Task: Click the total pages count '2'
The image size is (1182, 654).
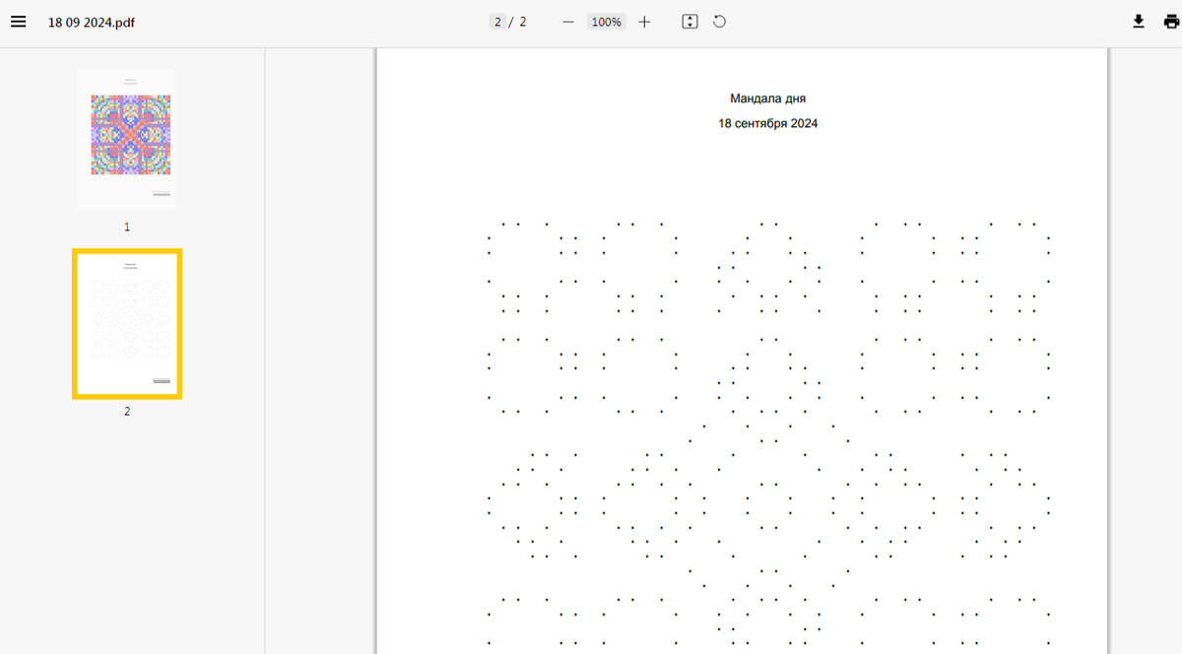Action: pos(523,22)
